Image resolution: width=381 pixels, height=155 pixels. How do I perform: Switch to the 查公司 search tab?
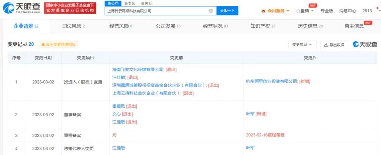113,3
